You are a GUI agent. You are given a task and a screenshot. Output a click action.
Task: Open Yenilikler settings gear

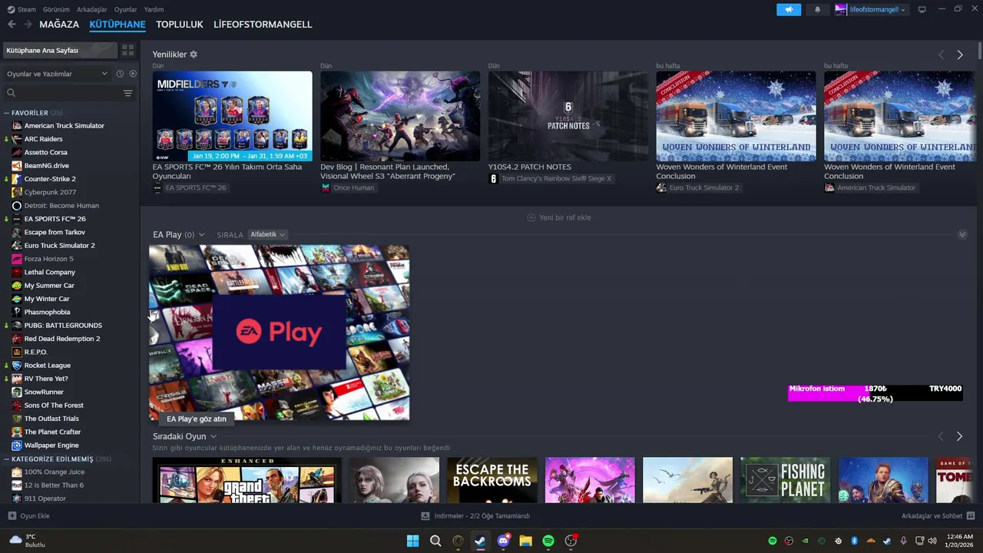tap(194, 55)
